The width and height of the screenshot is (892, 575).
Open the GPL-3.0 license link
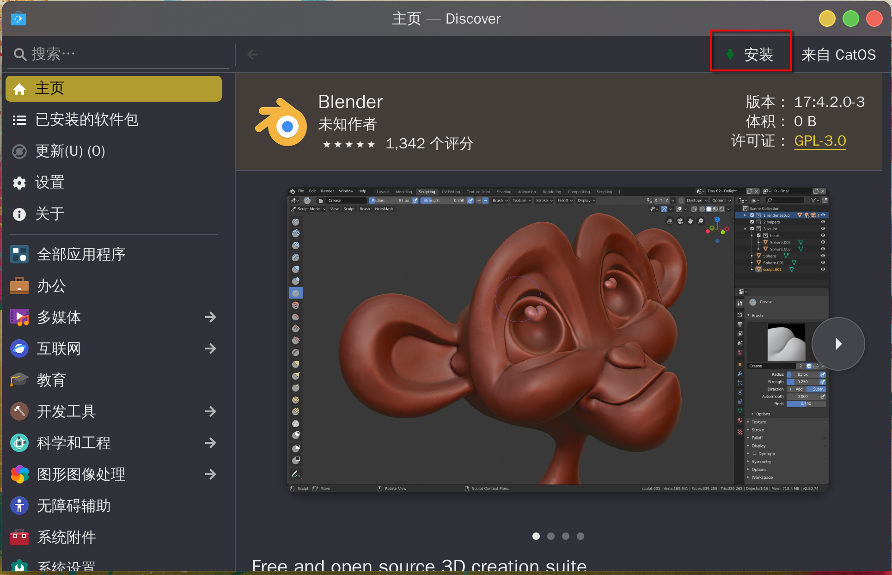point(820,141)
